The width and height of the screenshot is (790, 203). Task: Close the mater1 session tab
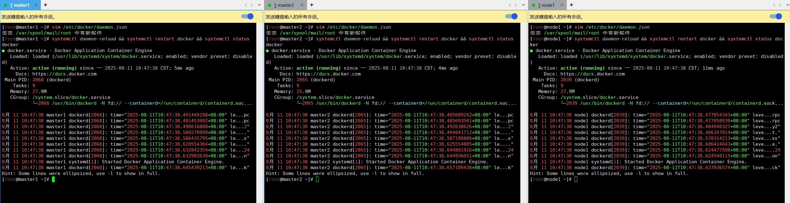(x=36, y=5)
